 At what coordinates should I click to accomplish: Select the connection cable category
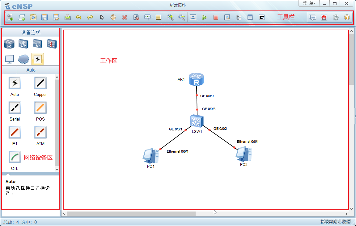[x=38, y=59]
